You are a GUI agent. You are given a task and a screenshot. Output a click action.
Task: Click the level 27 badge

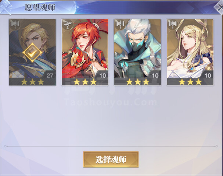coord(50,75)
